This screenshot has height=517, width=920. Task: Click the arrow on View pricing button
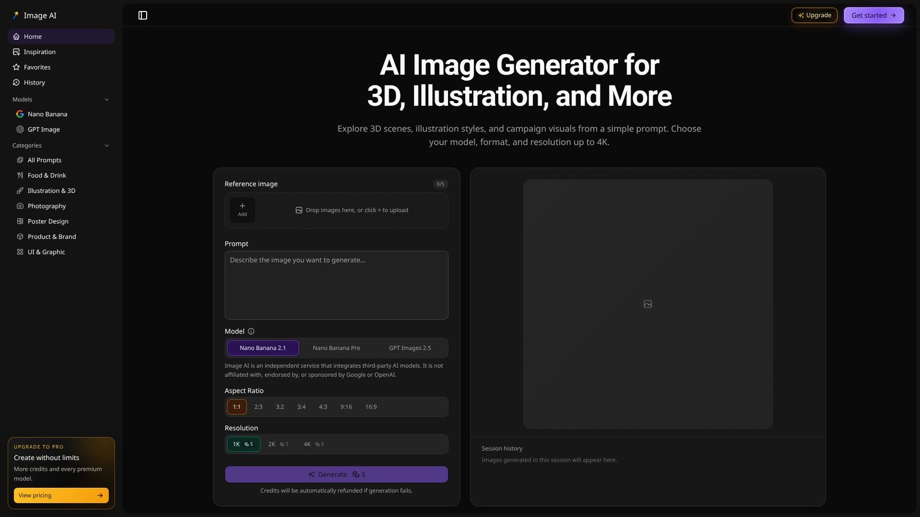pyautogui.click(x=100, y=496)
